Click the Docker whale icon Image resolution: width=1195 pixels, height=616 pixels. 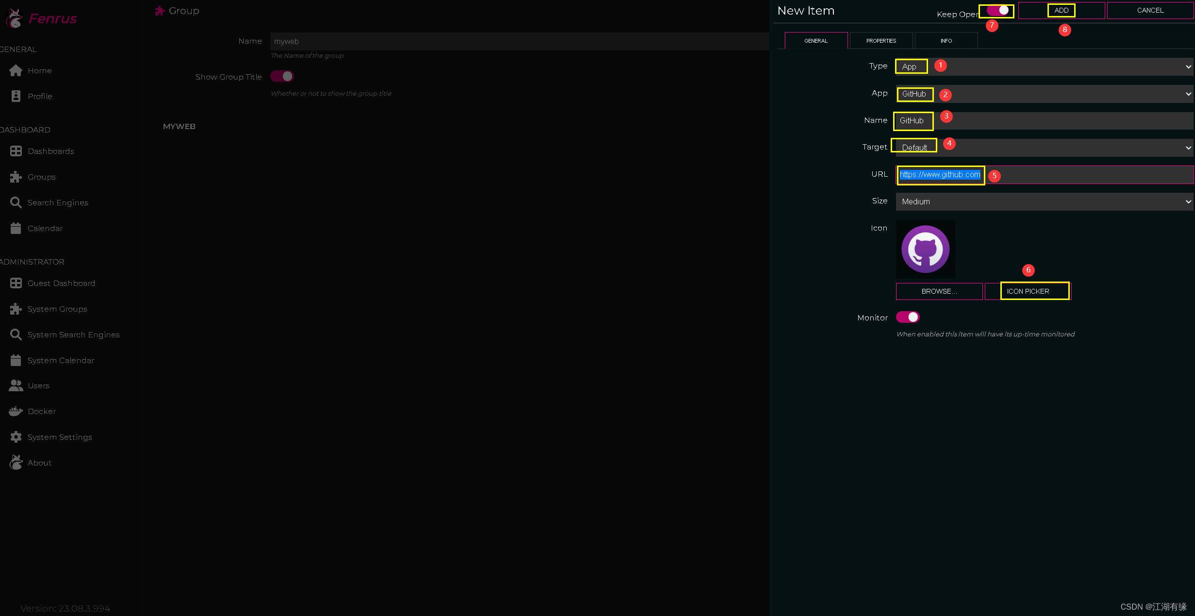coord(16,411)
